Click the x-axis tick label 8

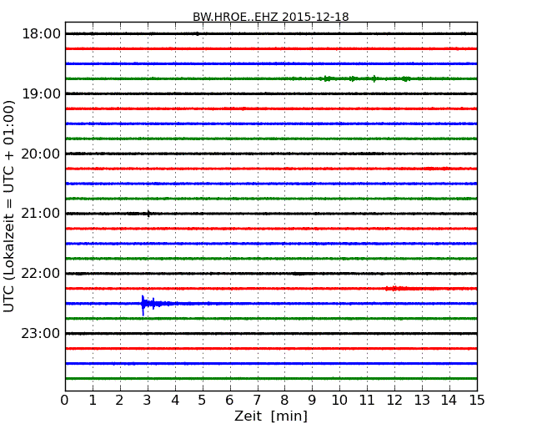click(x=284, y=400)
